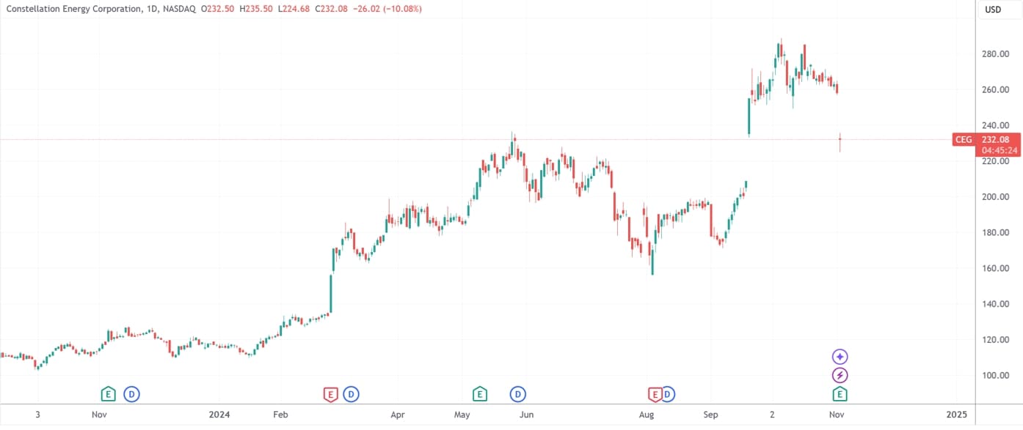Screen dimensions: 1023x430
Task: Click the red earnings marker near August
Action: point(655,394)
